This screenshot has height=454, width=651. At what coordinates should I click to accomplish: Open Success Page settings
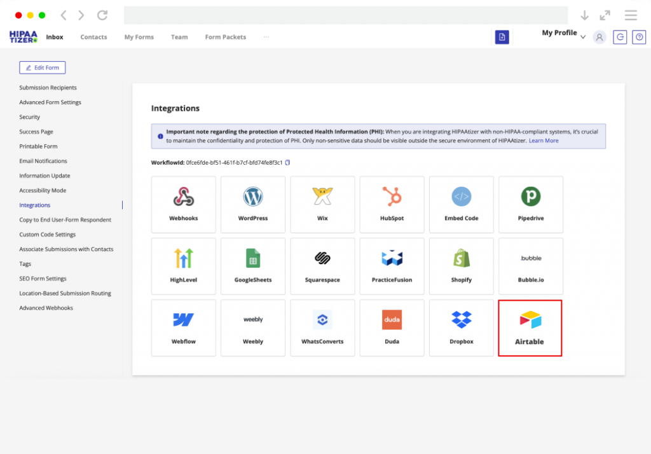coord(36,132)
